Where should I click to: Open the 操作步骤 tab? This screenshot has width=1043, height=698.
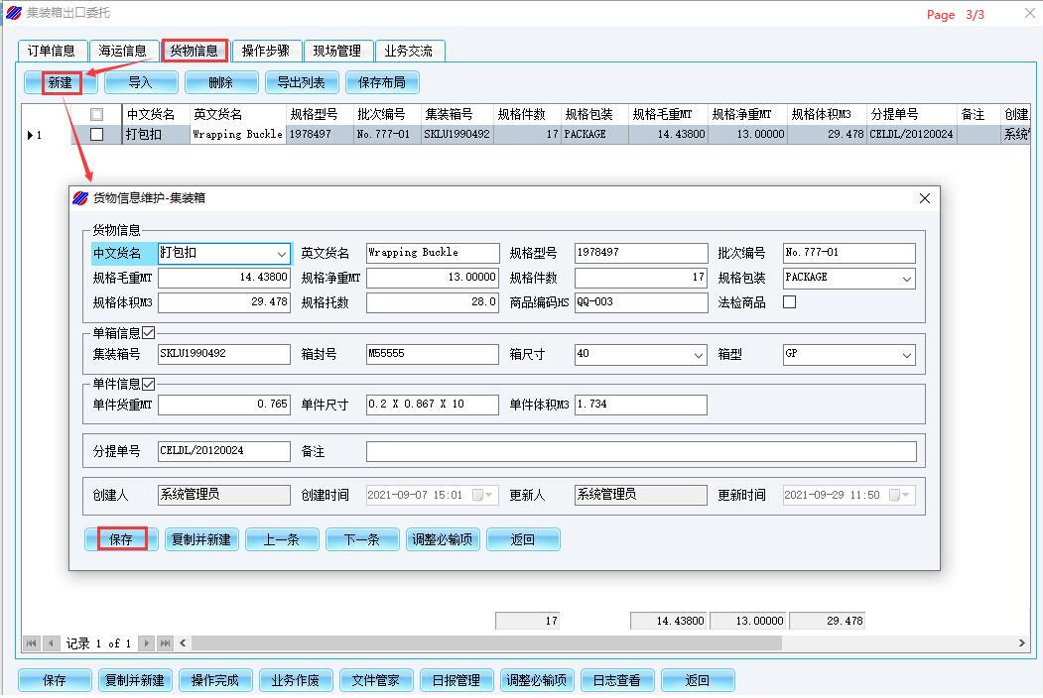(266, 51)
